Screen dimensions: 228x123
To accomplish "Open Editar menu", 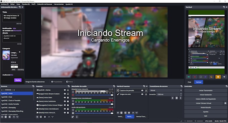I will tap(12, 4).
